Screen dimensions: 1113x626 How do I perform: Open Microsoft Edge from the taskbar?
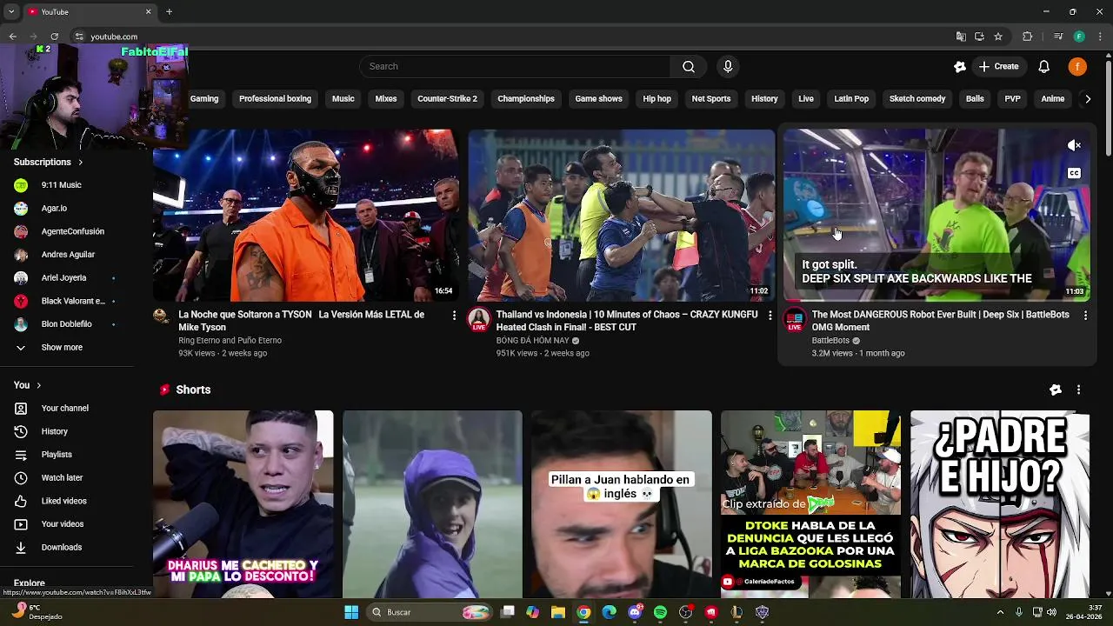(x=610, y=612)
